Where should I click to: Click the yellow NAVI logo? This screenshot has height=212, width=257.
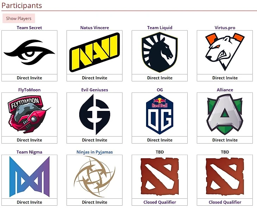click(x=95, y=52)
